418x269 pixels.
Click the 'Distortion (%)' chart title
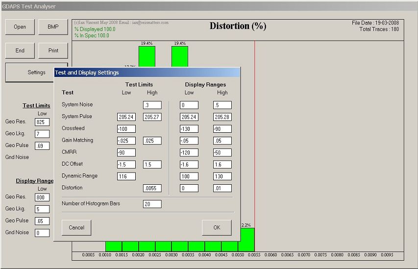click(238, 26)
